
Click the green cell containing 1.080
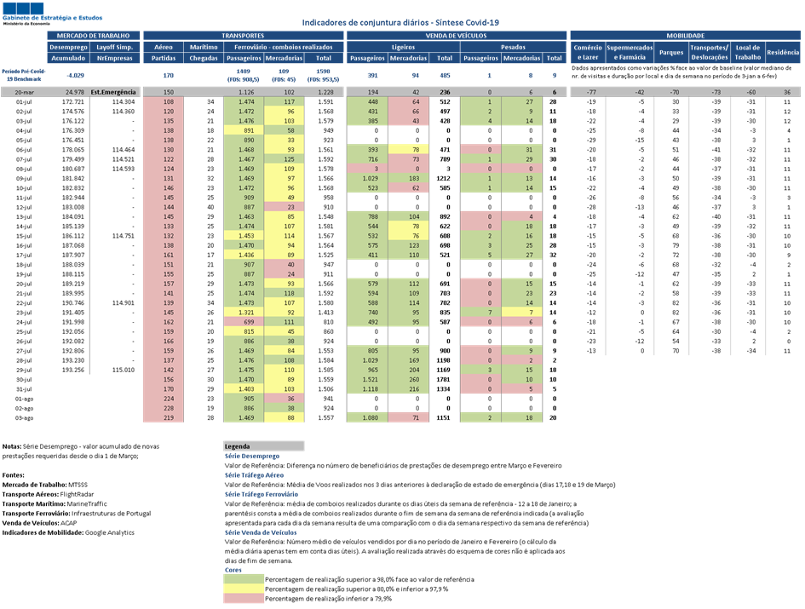pos(367,417)
